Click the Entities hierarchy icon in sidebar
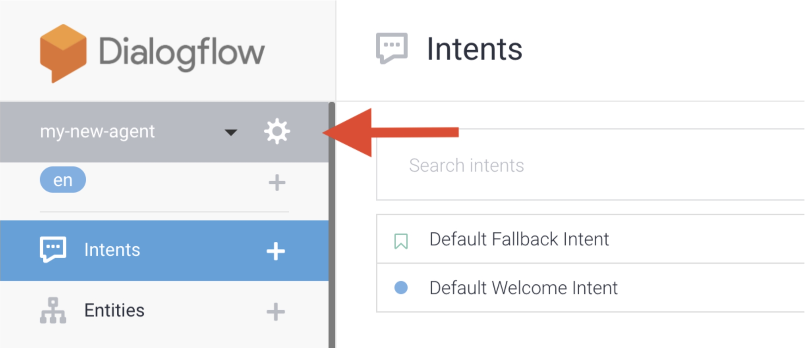This screenshot has height=348, width=812. (53, 310)
